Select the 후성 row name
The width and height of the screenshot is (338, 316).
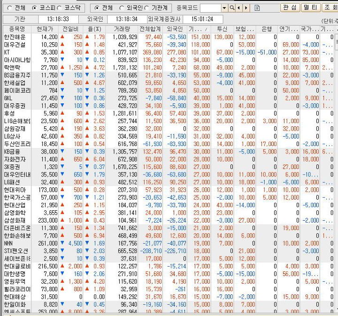[x=9, y=113]
